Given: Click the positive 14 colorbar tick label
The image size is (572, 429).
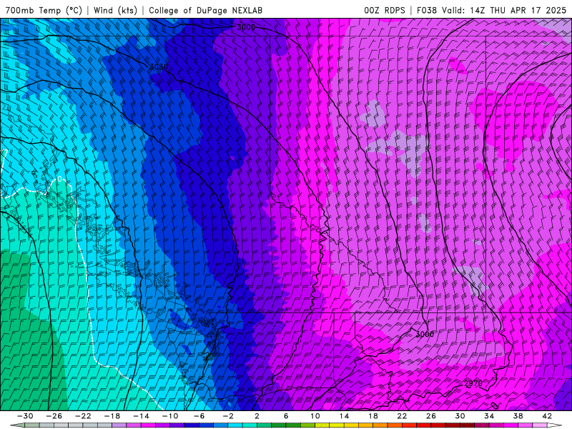Looking at the screenshot, I should pyautogui.click(x=344, y=416).
